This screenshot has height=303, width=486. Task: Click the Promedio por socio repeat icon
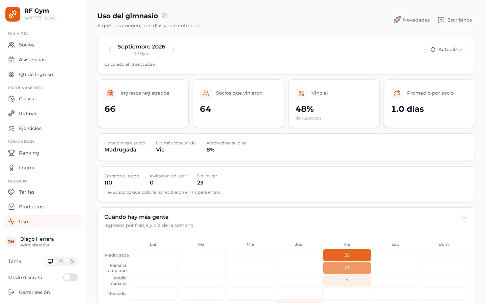click(x=397, y=93)
